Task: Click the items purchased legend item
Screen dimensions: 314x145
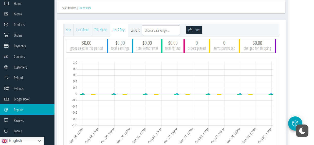Action: coord(224,46)
